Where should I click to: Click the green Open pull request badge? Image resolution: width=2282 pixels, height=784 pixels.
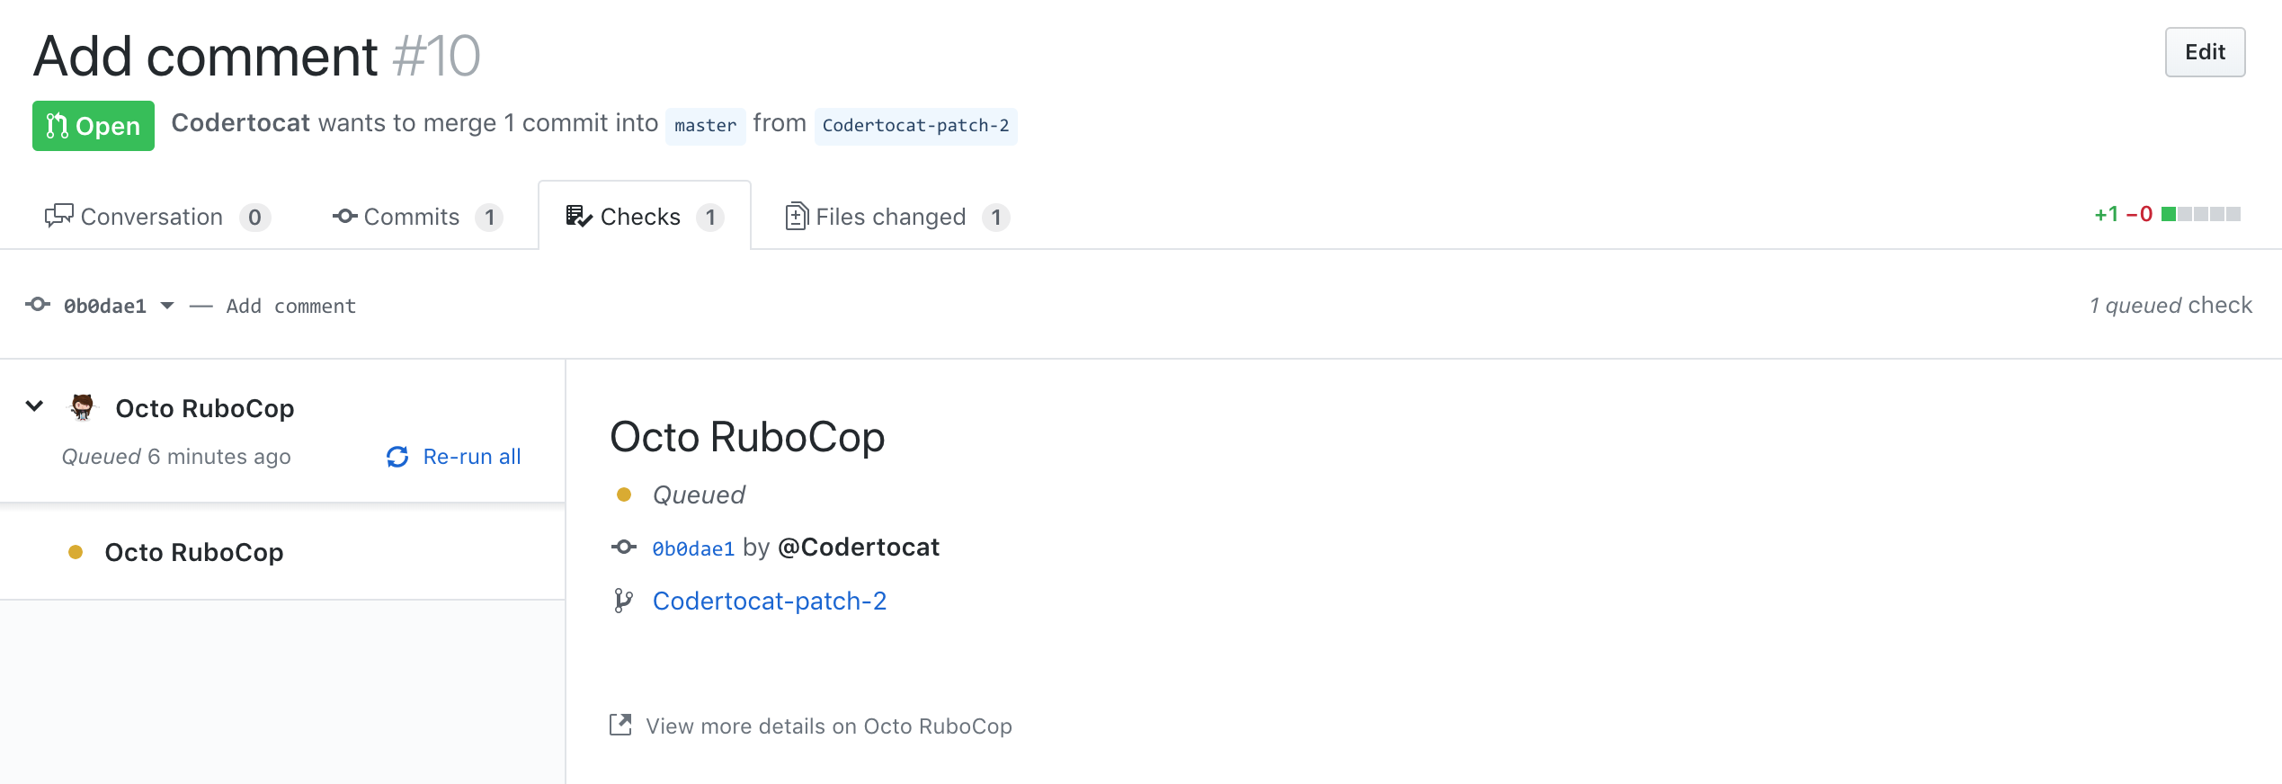(x=94, y=126)
